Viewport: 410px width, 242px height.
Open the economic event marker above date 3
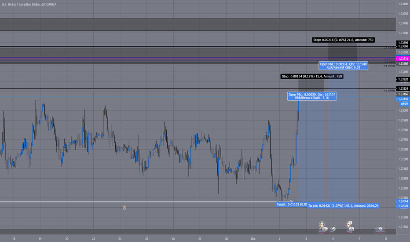322,224
